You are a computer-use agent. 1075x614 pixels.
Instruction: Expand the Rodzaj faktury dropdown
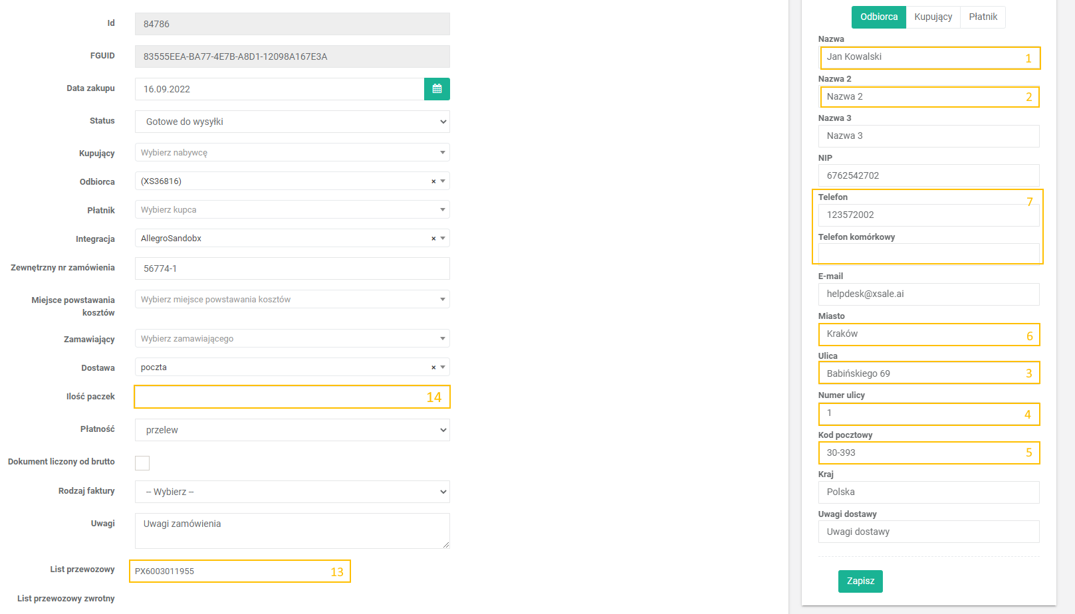coord(292,492)
